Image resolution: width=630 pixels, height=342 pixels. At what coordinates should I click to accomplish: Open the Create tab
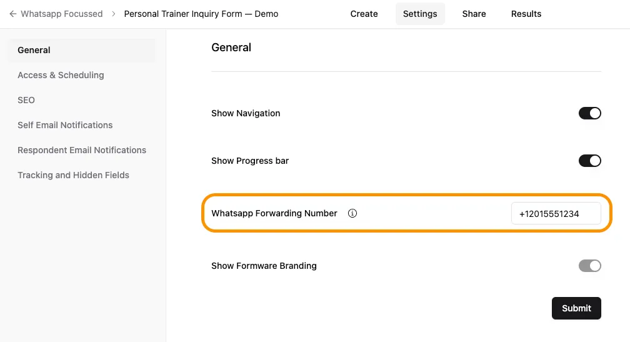pos(364,14)
